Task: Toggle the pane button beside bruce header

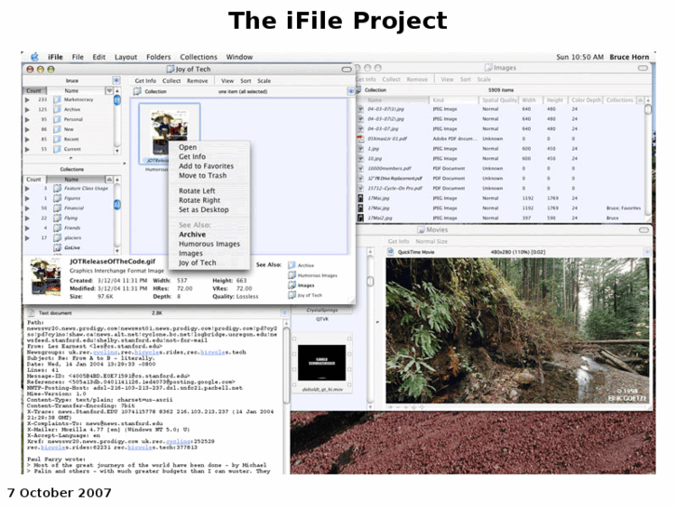Action: 116,81
